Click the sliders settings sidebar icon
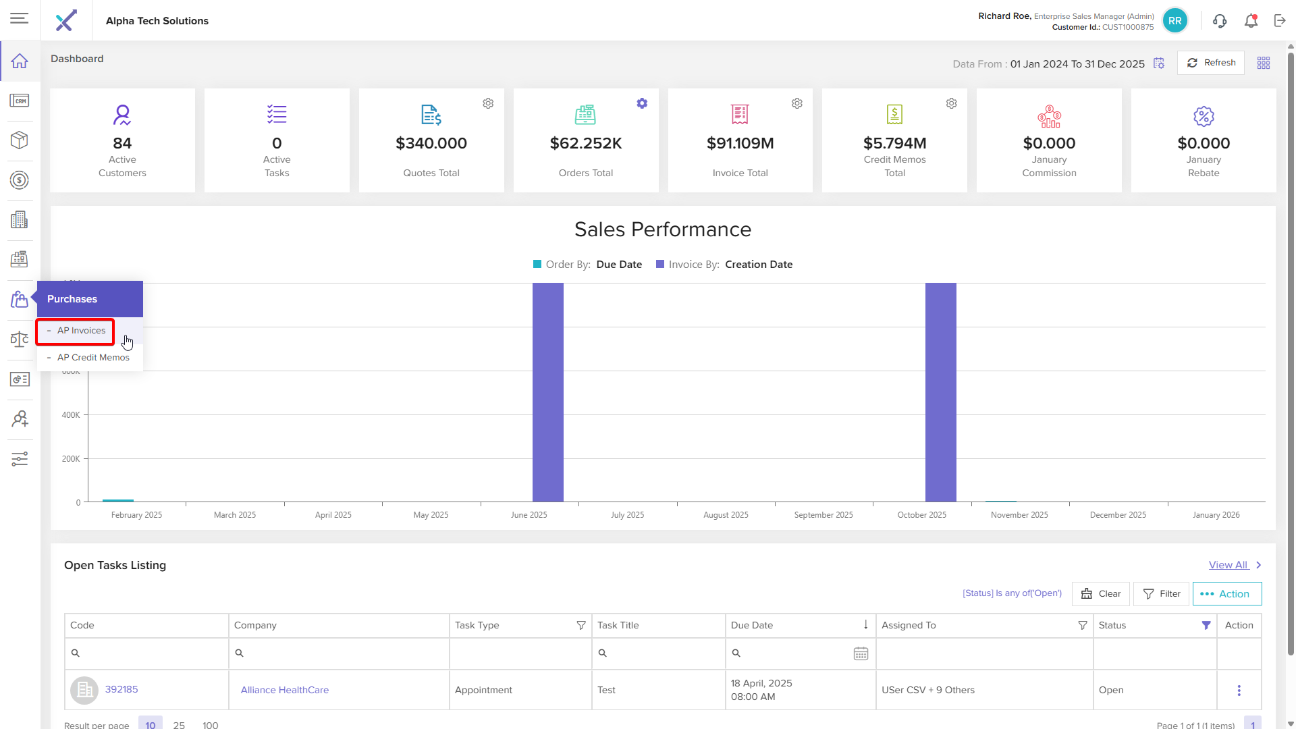The image size is (1296, 729). (20, 459)
